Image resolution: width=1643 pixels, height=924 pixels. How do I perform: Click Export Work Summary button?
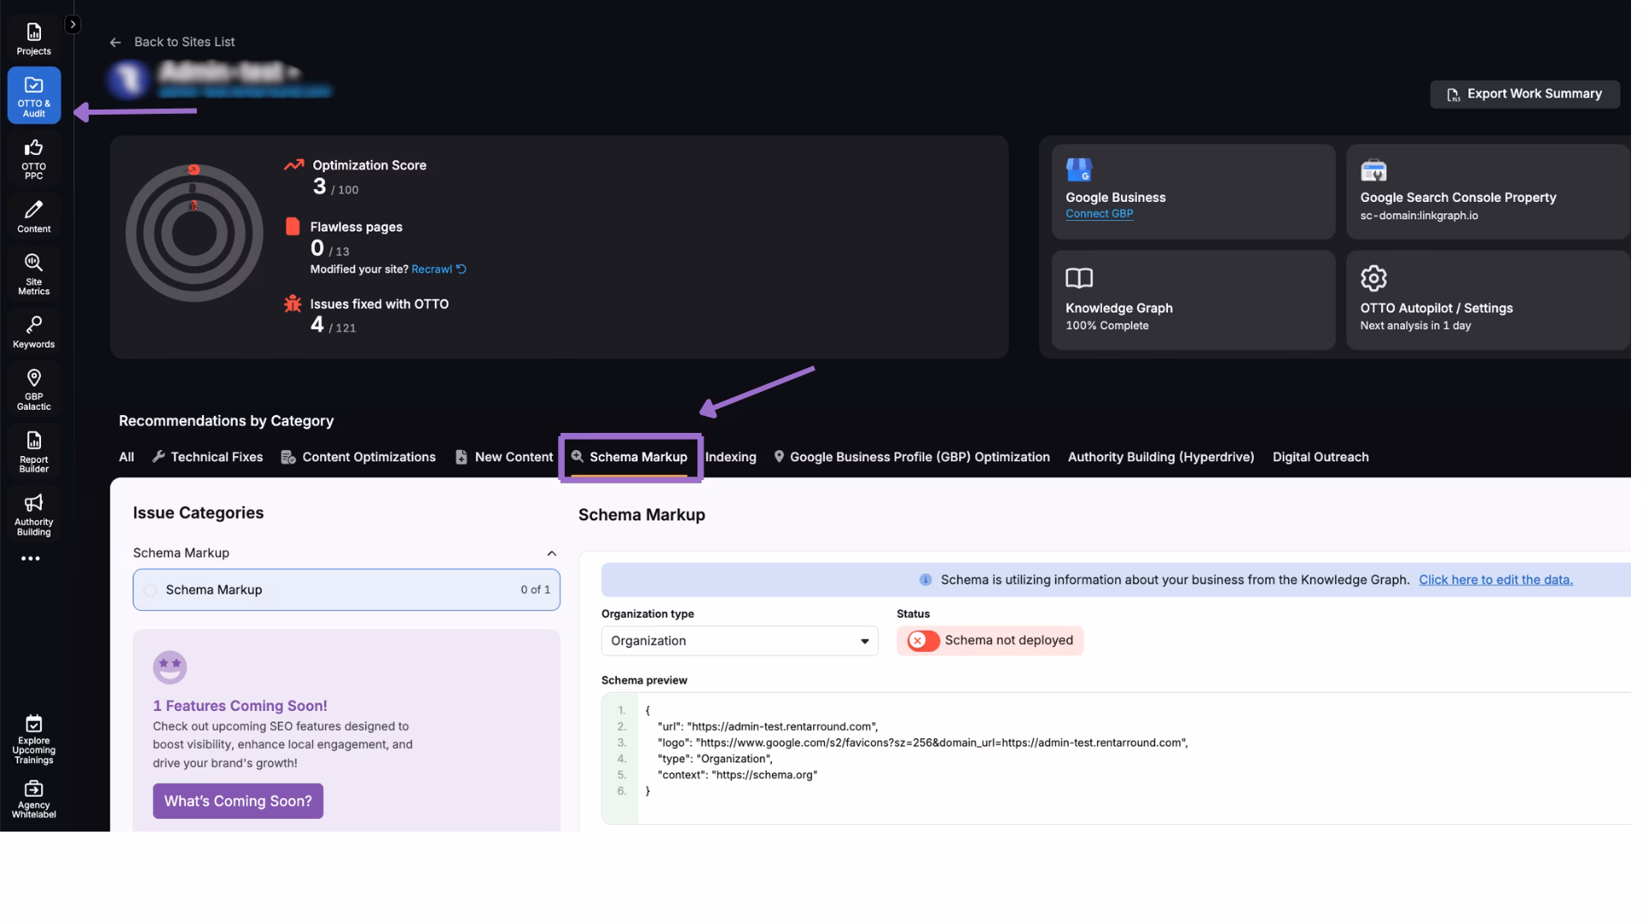pyautogui.click(x=1524, y=94)
